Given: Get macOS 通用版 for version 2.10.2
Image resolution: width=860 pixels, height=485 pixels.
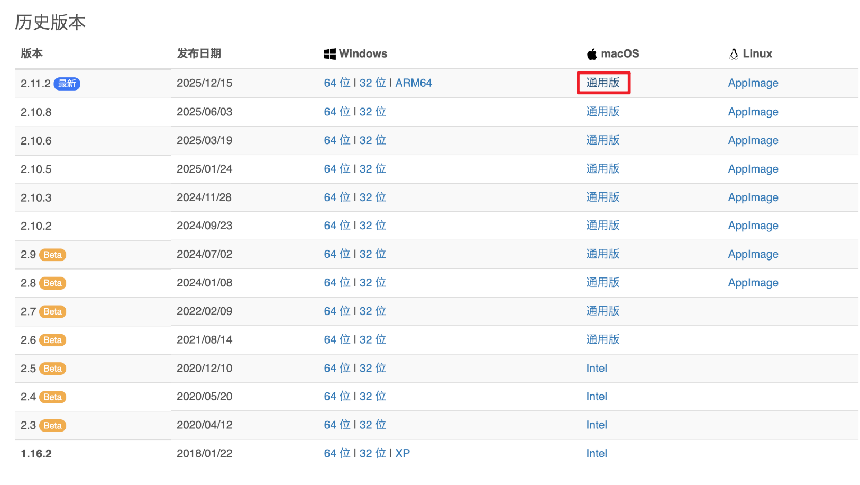Looking at the screenshot, I should click(603, 226).
